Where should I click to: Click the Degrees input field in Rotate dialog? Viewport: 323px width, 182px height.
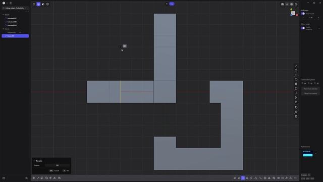point(57,165)
